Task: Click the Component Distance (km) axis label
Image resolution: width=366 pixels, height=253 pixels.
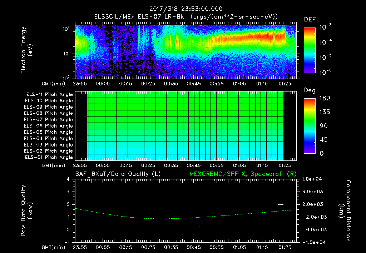Action: point(345,211)
